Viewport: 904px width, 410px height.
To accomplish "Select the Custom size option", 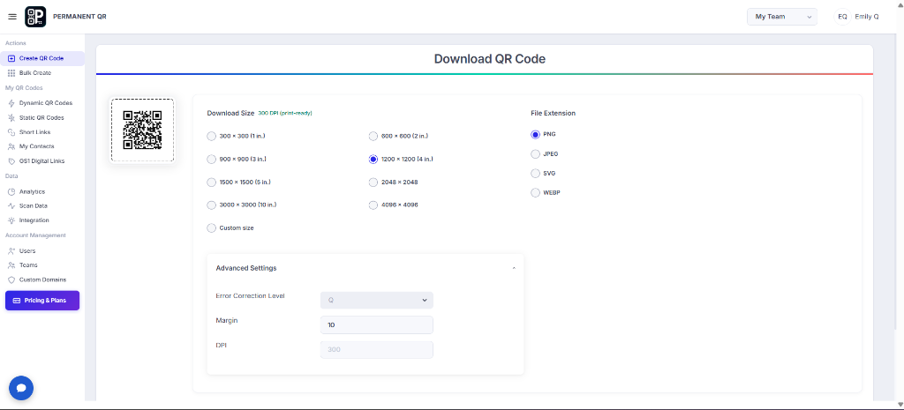I will coord(212,228).
